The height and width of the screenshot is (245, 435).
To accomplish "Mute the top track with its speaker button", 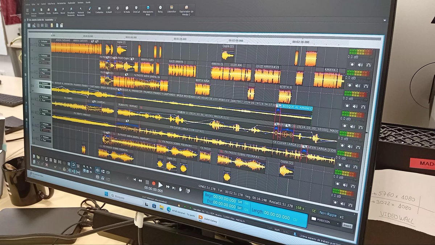I will 360,65.
